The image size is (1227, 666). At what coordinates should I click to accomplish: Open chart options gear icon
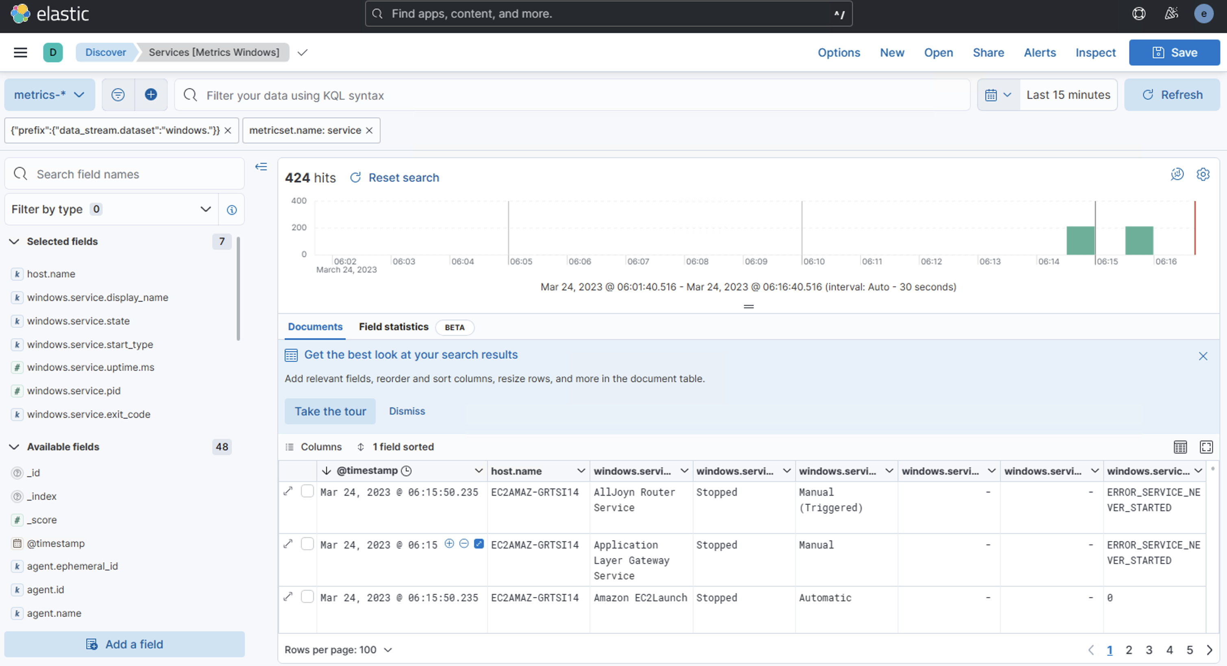coord(1203,175)
